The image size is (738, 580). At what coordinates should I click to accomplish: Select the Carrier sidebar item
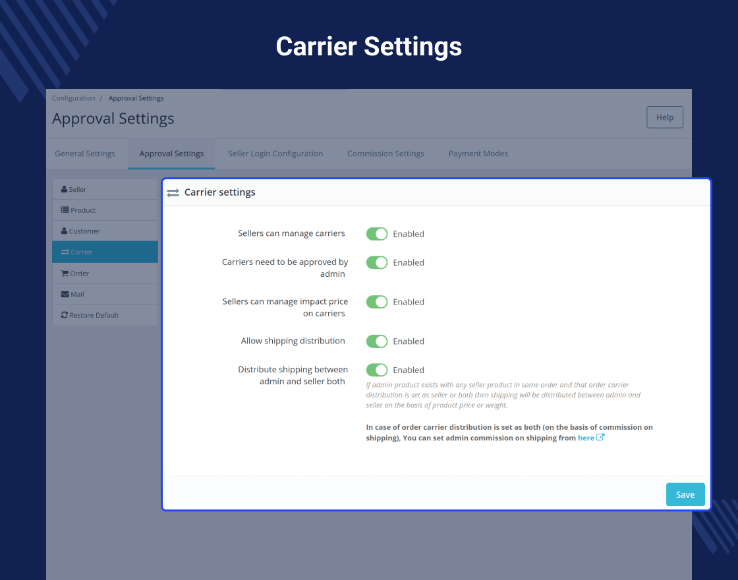[105, 252]
